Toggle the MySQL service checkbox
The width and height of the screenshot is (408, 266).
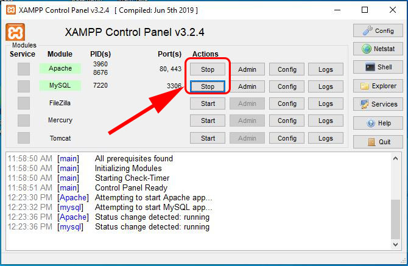24,86
